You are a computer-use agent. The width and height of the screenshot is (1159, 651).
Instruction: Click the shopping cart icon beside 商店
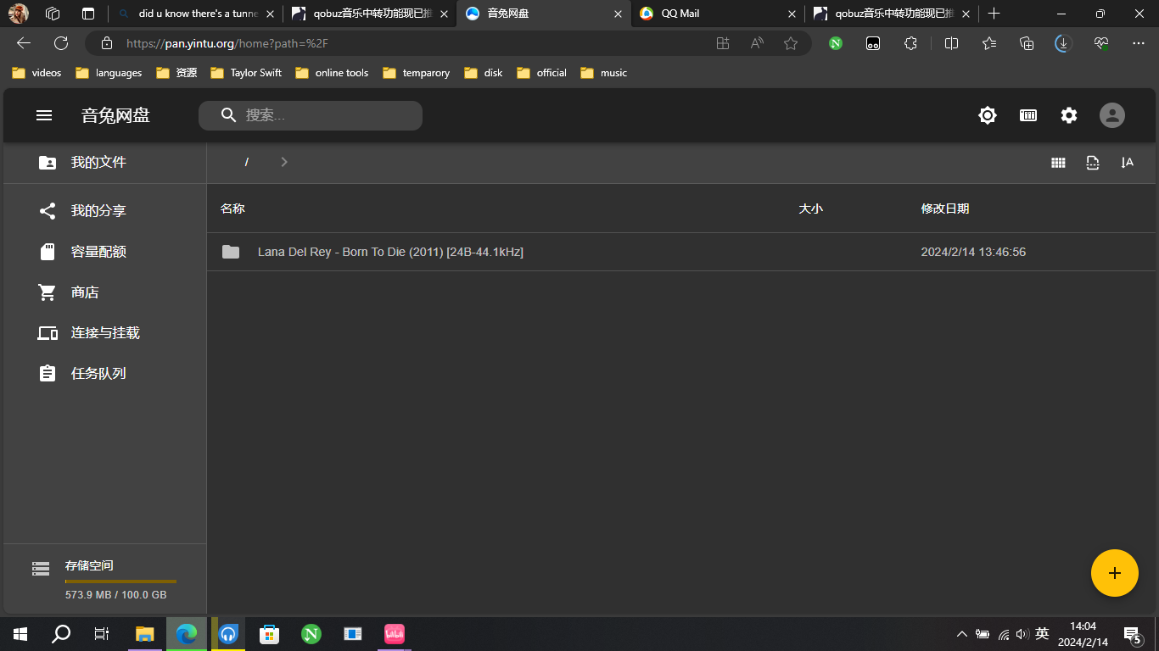(47, 292)
